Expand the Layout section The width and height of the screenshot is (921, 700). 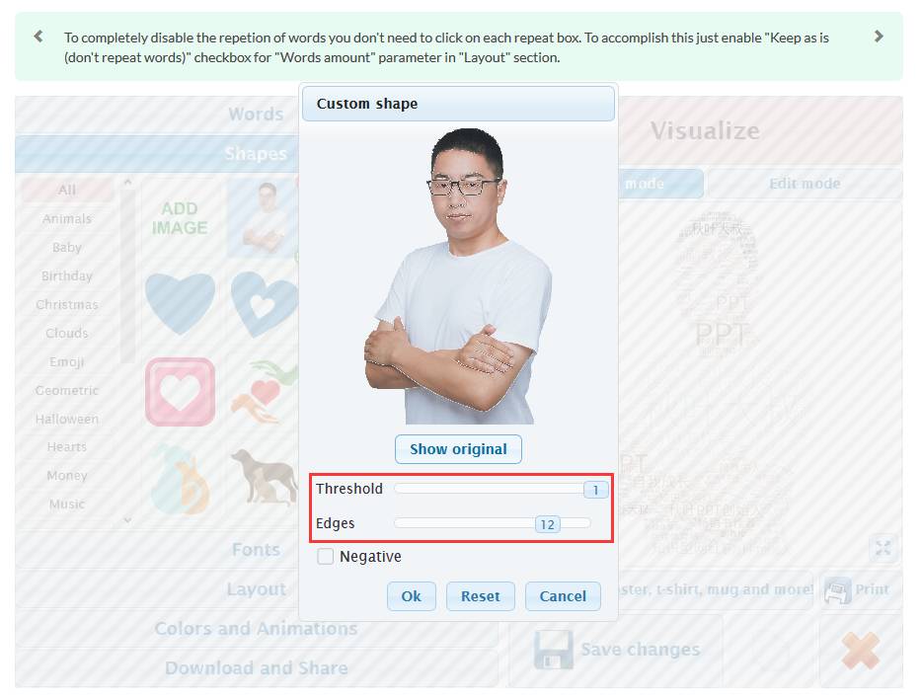click(256, 589)
